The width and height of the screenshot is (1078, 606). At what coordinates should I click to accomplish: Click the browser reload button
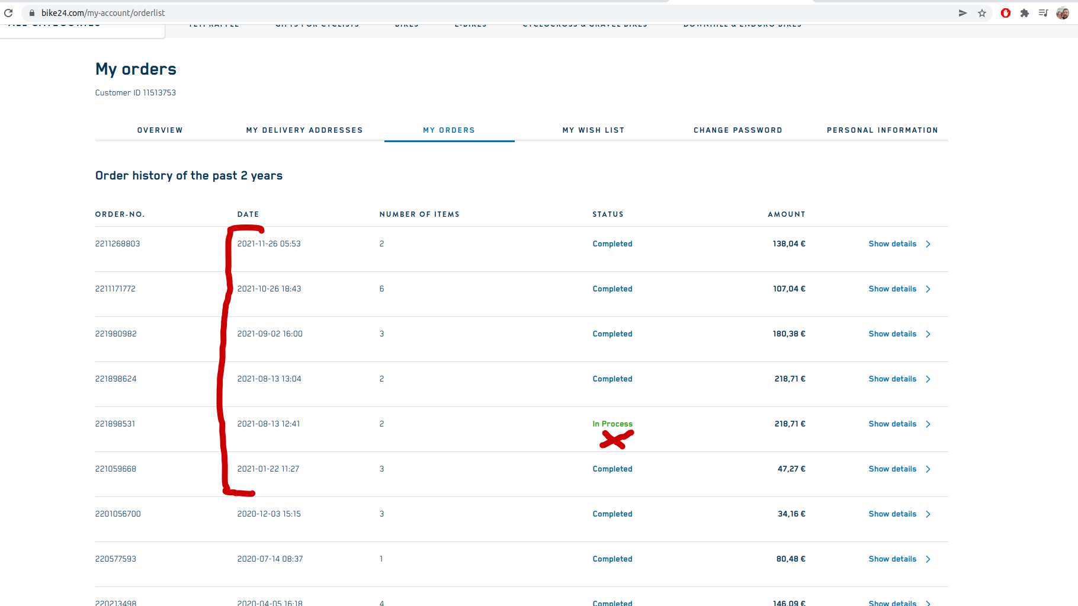[8, 13]
